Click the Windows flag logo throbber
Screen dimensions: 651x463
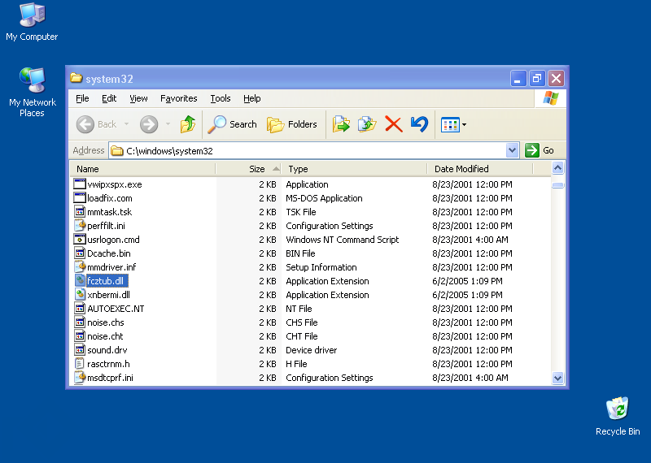tap(551, 98)
